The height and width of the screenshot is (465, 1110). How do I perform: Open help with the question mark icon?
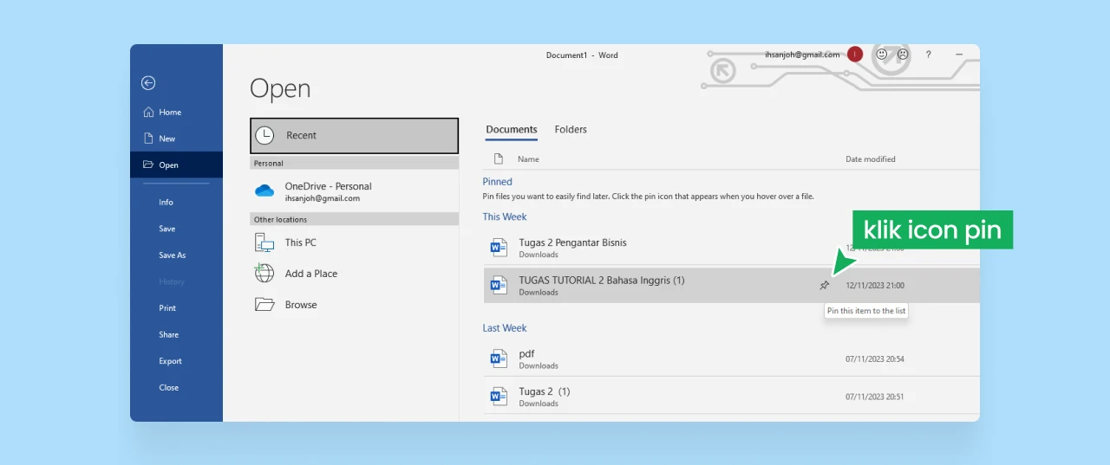(x=929, y=55)
